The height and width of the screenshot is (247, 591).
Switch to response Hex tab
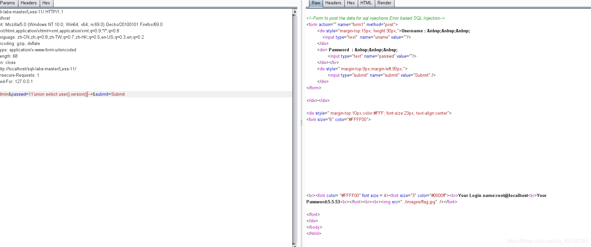(351, 3)
